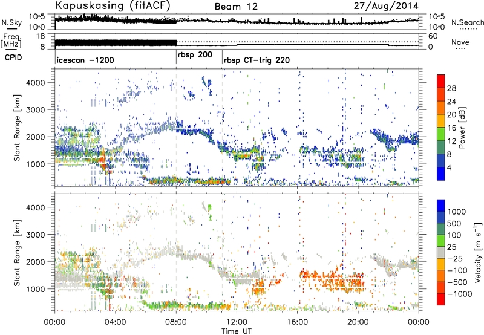Select the 'Freq. [MHz]' axis label
Screen dimensions: 484x335
point(11,41)
